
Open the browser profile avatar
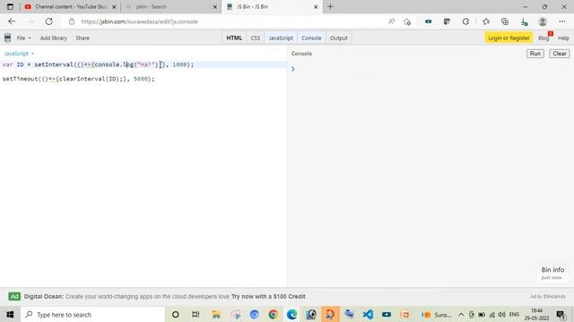coord(543,21)
